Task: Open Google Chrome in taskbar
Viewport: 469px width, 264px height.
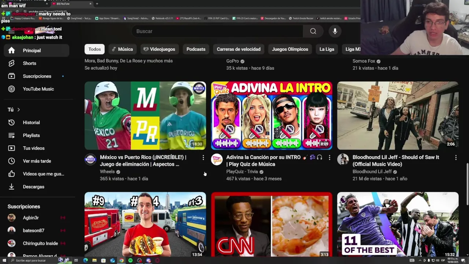Action: (x=121, y=260)
